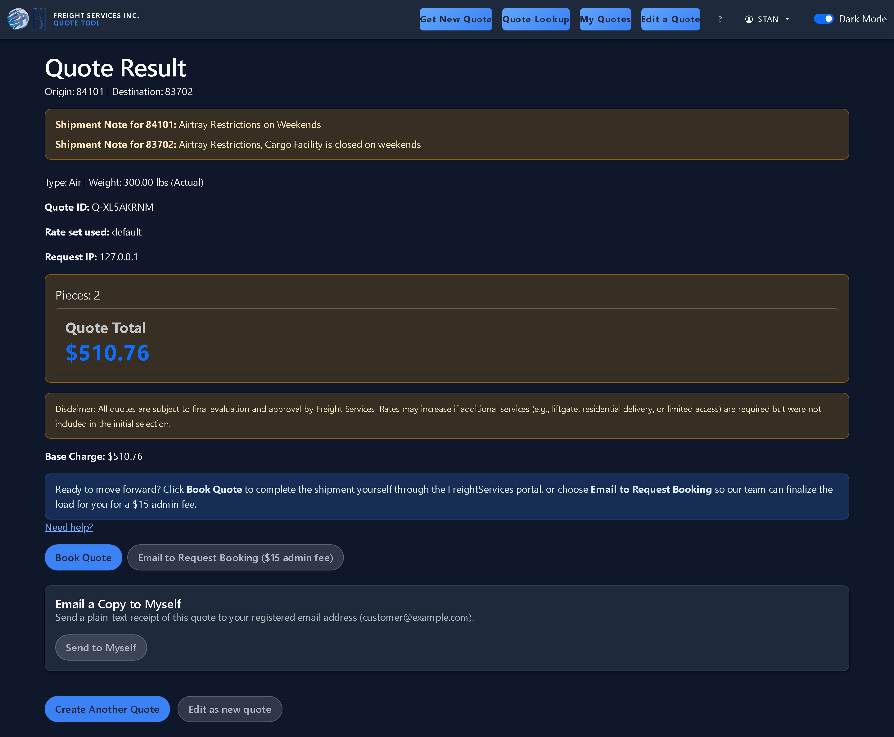Click the Shipment Note for 83702 text

238,144
